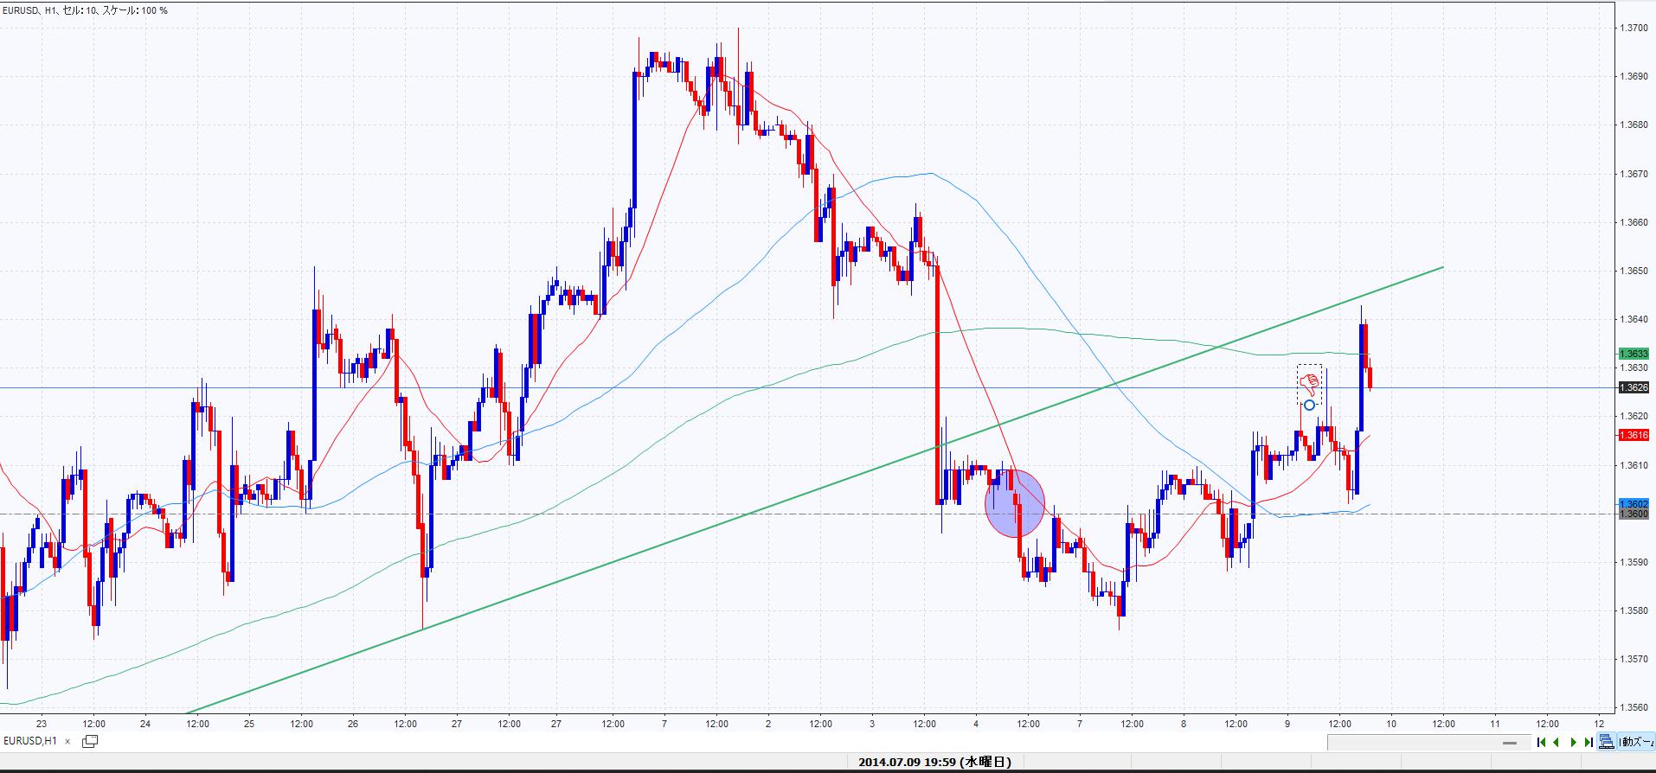
Task: Click the horizontal scrollbar thumb at the bottom
Action: coord(1510,742)
